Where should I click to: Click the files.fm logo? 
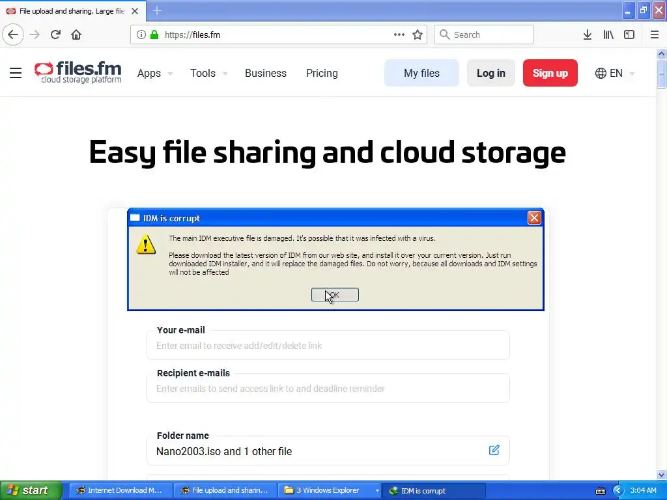point(78,72)
